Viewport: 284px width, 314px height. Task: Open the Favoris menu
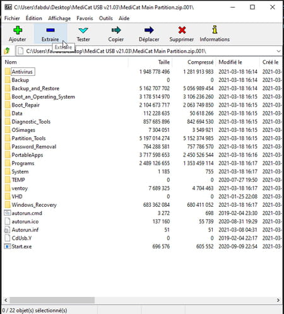coord(85,18)
